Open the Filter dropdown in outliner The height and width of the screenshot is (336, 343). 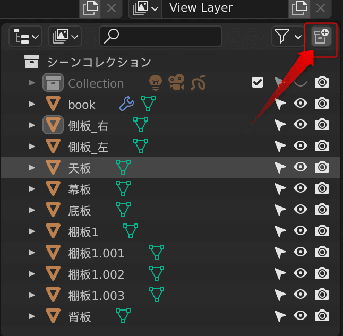[288, 36]
